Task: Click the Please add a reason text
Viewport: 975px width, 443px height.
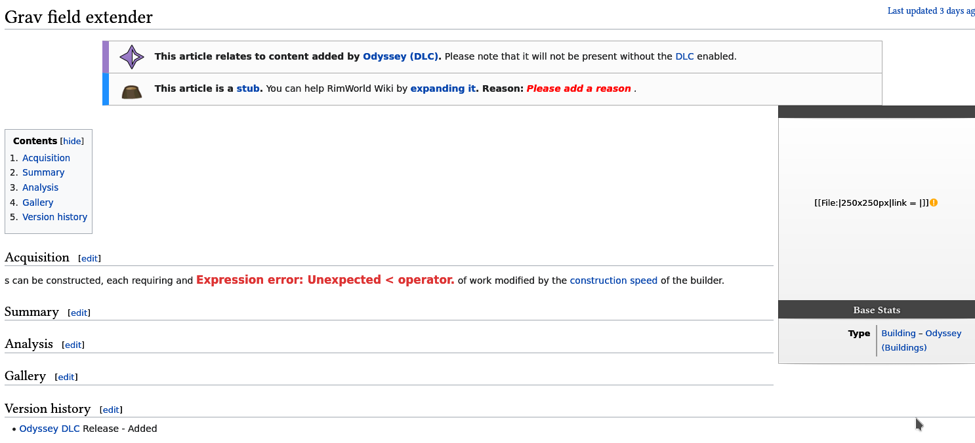Action: (x=579, y=88)
